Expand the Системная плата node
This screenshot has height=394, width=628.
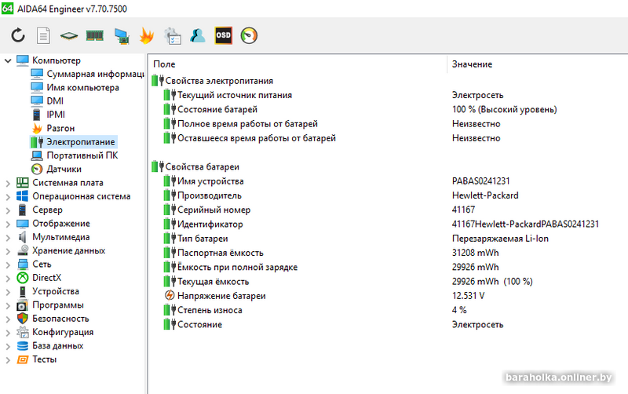(8, 183)
